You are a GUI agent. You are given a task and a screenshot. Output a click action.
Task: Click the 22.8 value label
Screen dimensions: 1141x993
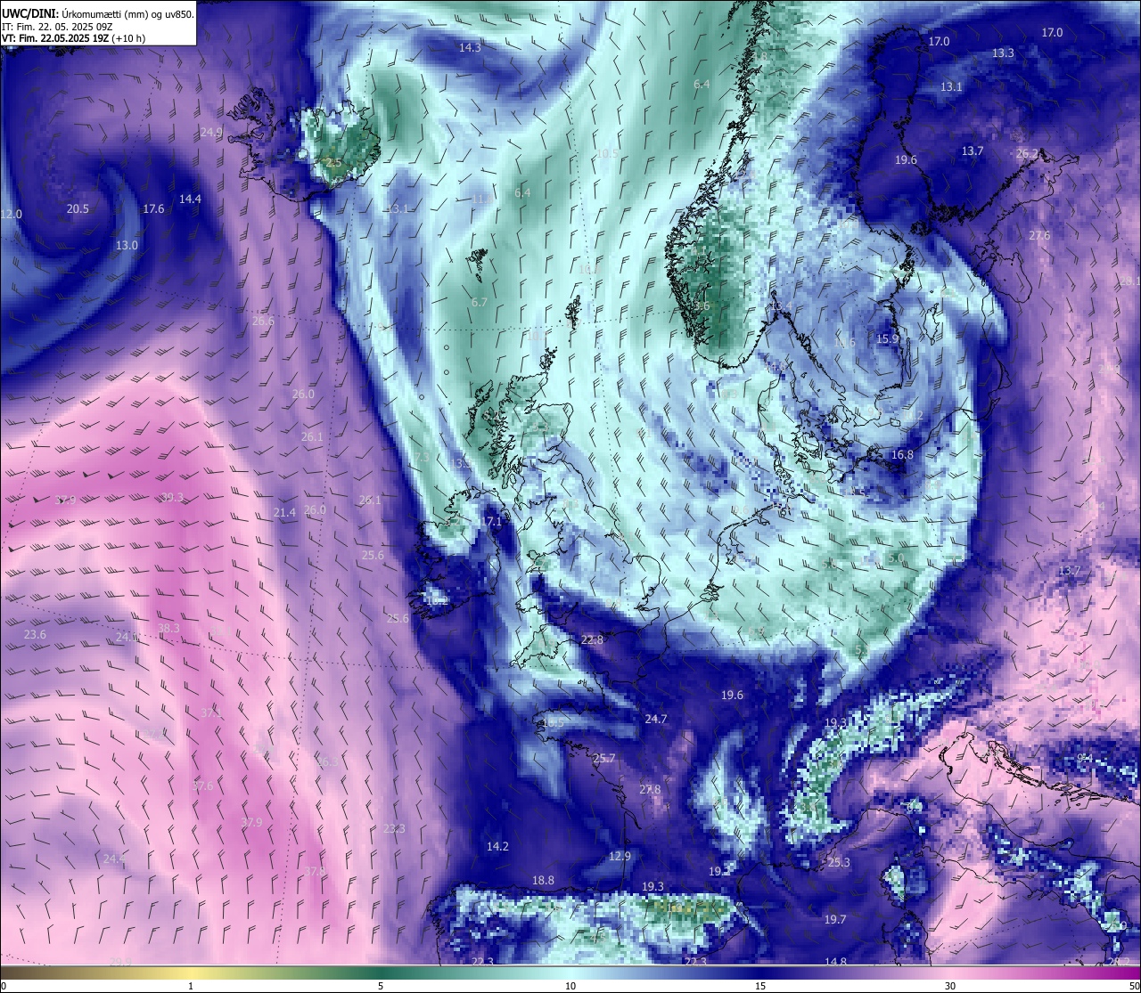[x=592, y=640]
